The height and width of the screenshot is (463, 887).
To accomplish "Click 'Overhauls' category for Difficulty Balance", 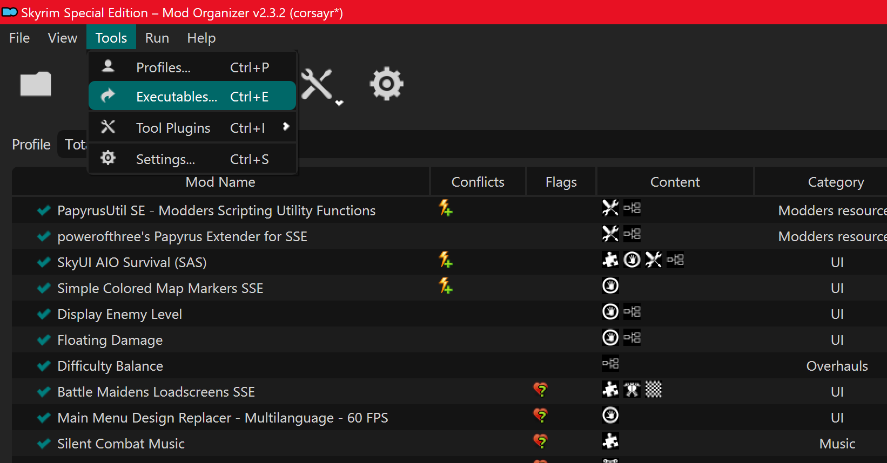I will coord(837,366).
